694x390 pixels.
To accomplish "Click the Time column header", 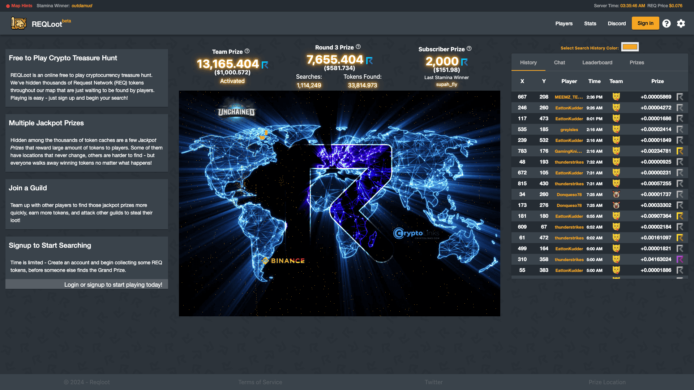I will coord(594,81).
